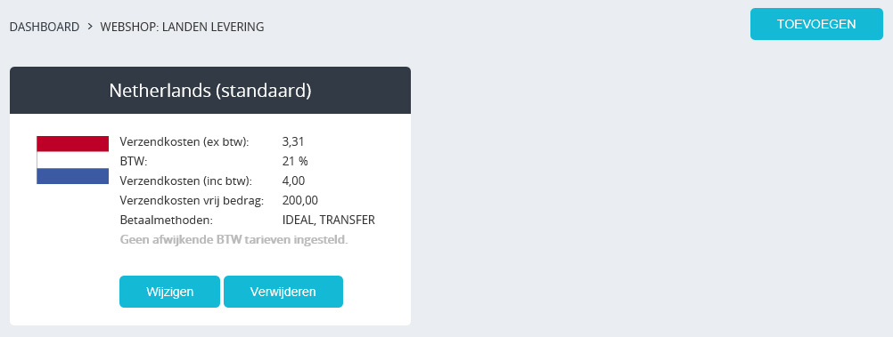Image resolution: width=893 pixels, height=337 pixels.
Task: Add a new country with TOEVOEGEN
Action: tap(816, 24)
